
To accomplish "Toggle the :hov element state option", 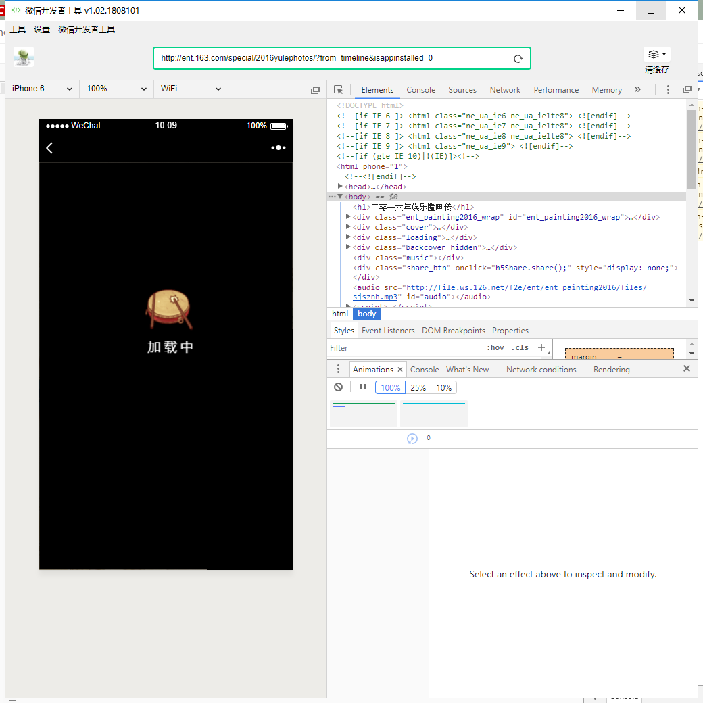I will (x=495, y=347).
